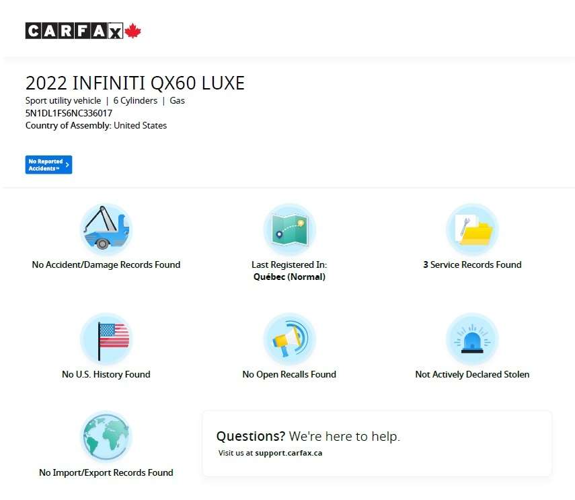Click the red maple leaf in logo
This screenshot has width=575, height=500.
click(x=132, y=31)
